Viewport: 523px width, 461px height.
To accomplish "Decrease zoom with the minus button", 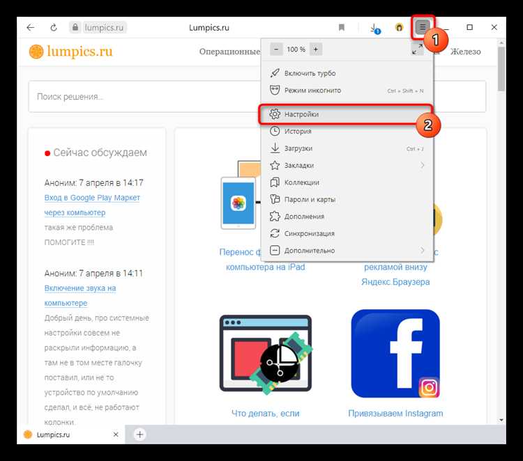I will 276,49.
